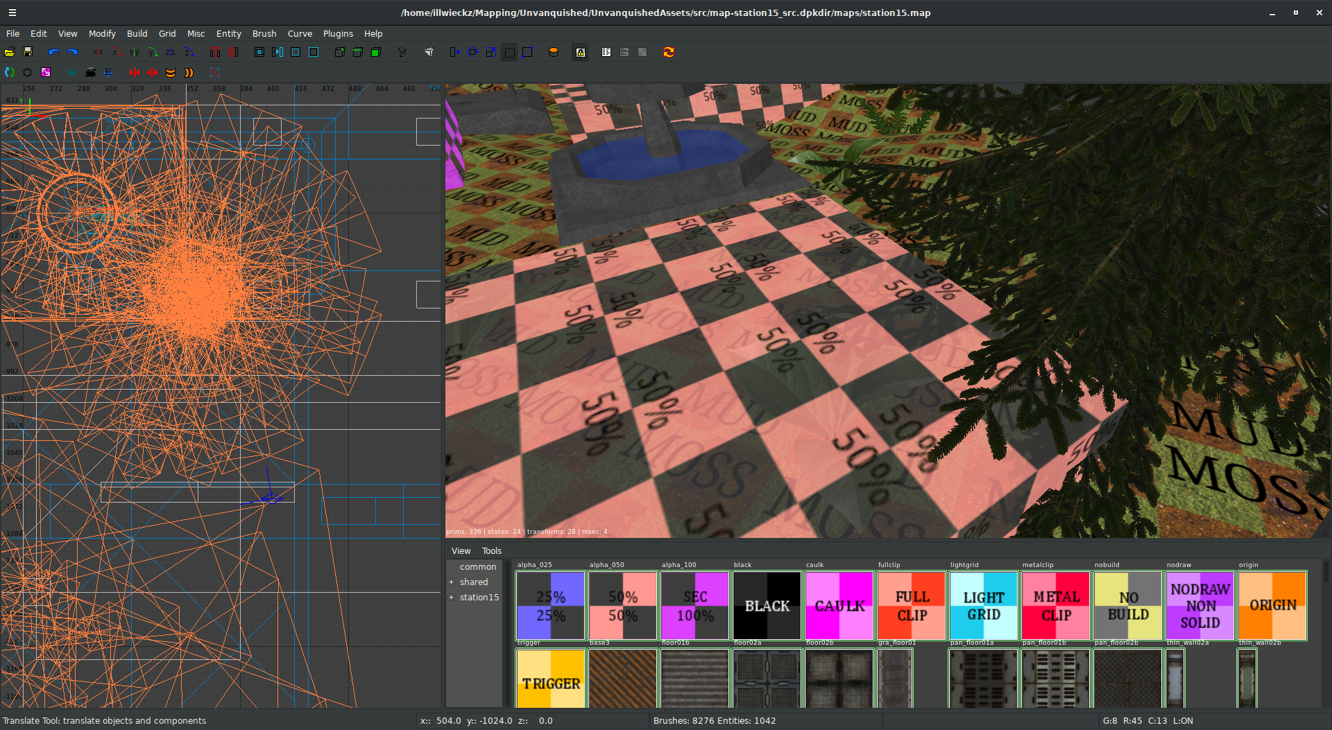Undo the last action with the blue arrow

(54, 52)
